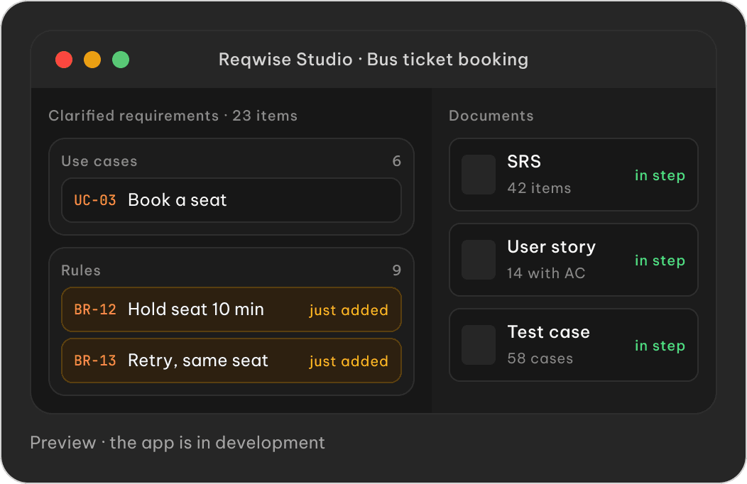
Task: Click the UC-03 identifier code
Action: pos(95,200)
